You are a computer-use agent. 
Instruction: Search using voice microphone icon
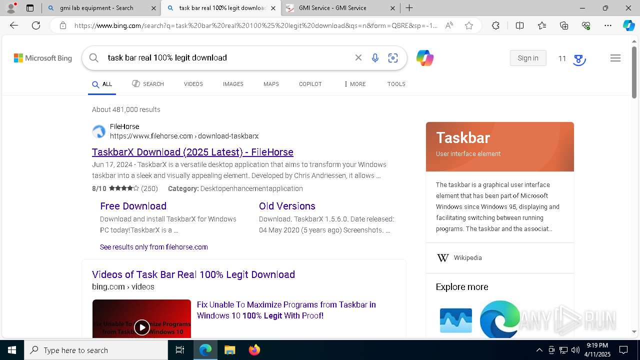pyautogui.click(x=375, y=58)
